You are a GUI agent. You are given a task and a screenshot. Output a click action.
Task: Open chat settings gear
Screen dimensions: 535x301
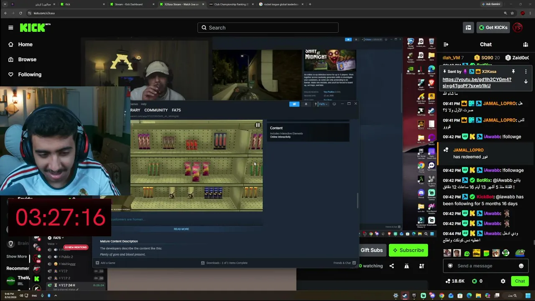click(x=503, y=281)
